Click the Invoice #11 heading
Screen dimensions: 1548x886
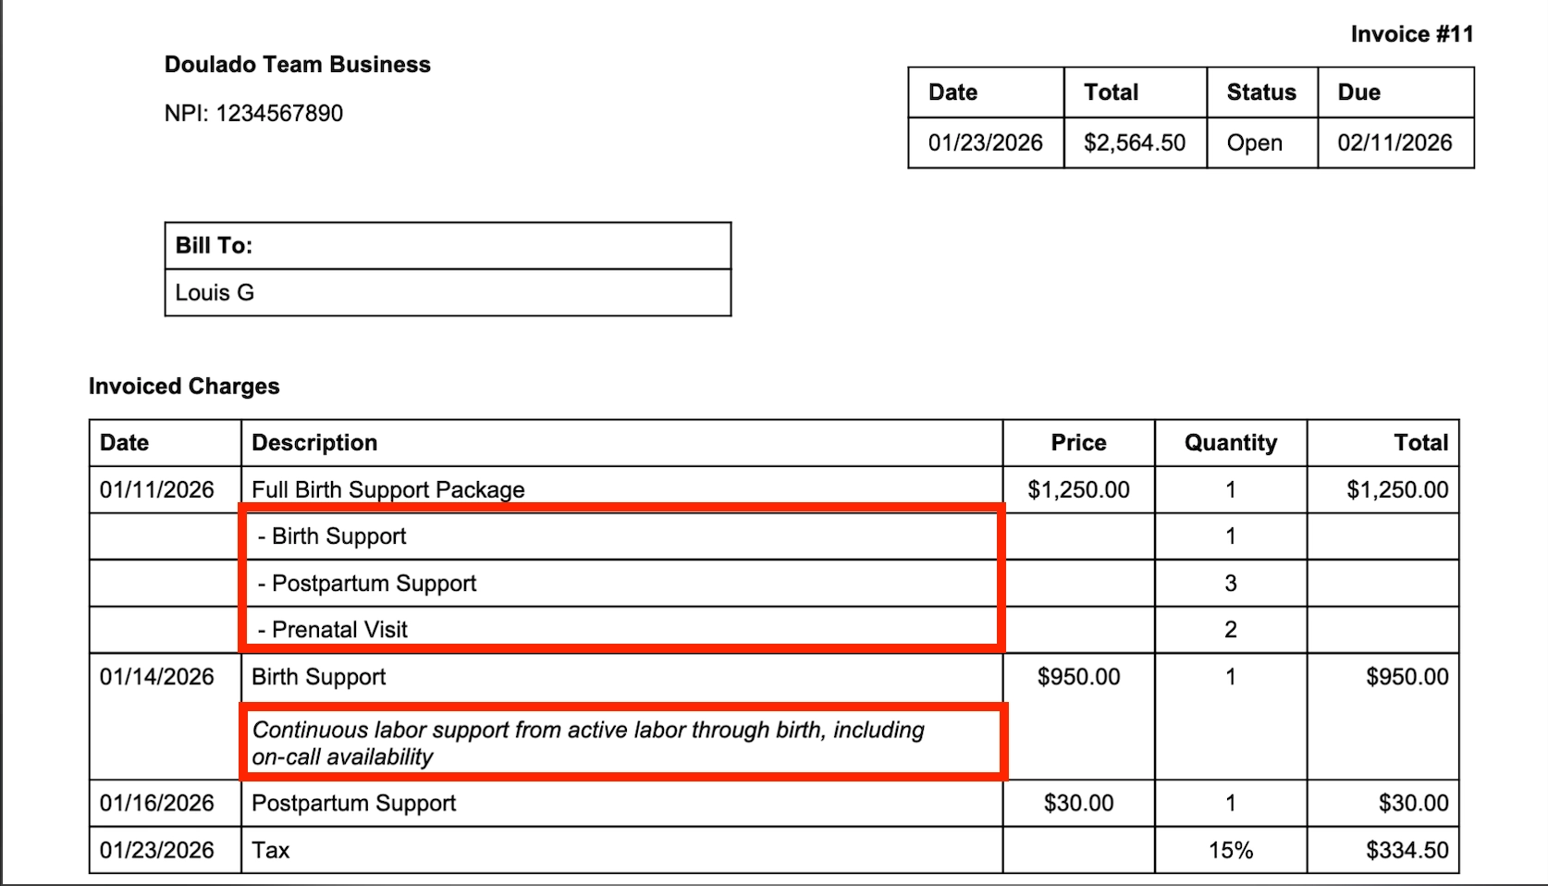[1411, 34]
